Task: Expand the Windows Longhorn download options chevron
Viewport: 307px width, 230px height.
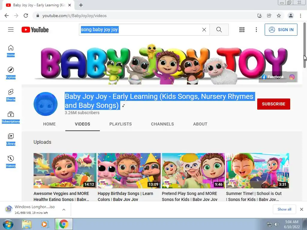Action: [x=64, y=210]
